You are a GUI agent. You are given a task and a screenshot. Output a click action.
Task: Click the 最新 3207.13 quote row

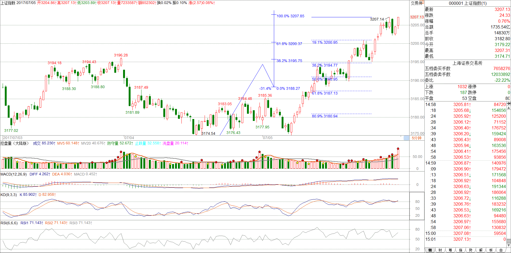[468, 9]
